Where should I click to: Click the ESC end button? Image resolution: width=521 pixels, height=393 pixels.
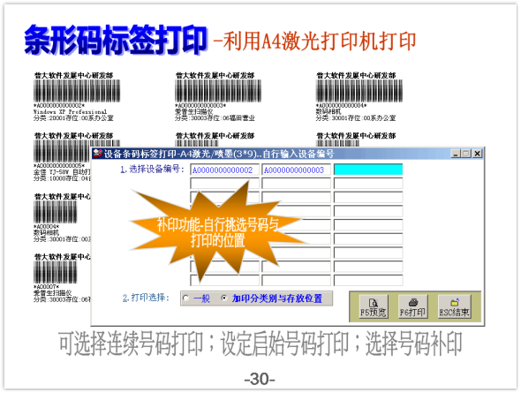click(x=454, y=306)
